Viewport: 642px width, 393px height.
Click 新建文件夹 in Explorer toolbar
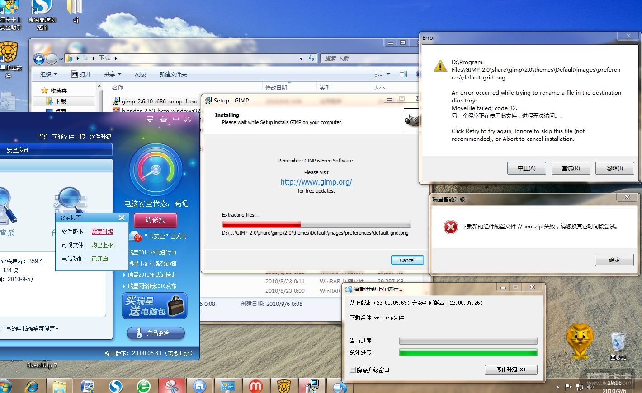(173, 74)
